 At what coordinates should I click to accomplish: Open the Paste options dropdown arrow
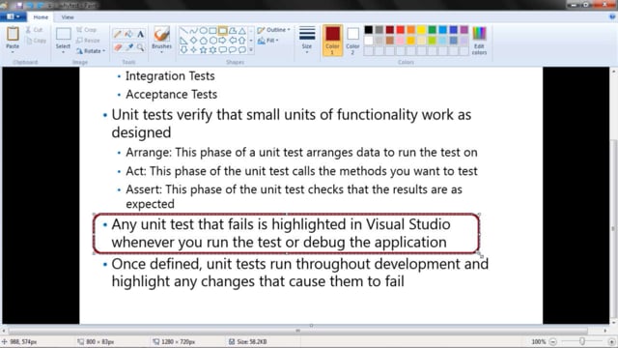[13, 52]
